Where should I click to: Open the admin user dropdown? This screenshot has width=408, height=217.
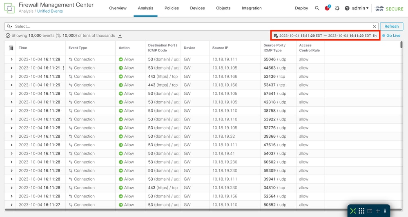click(360, 8)
